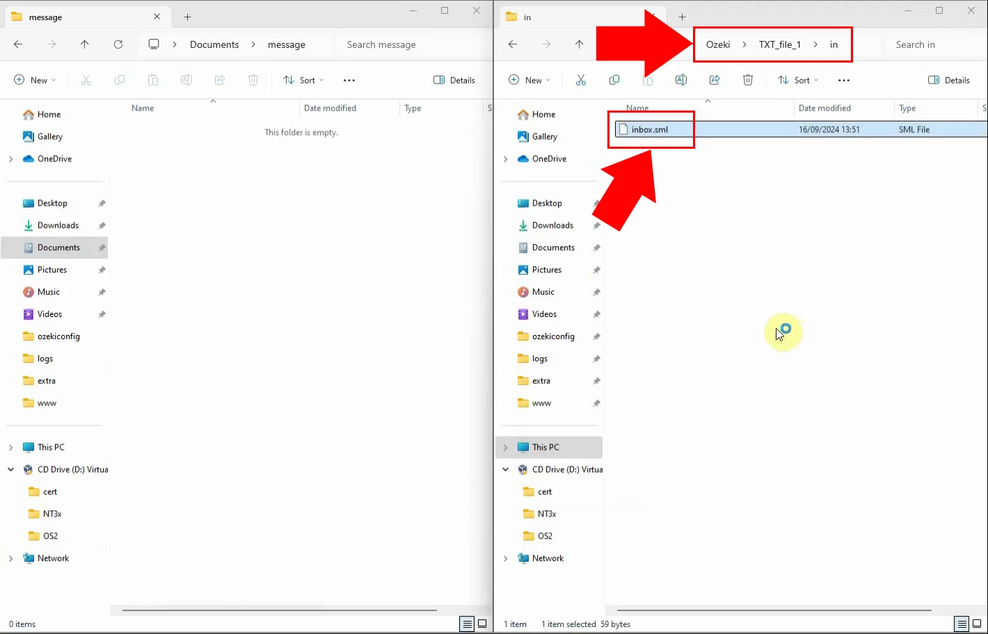Toggle Details pane in the 'in' window

click(x=949, y=80)
